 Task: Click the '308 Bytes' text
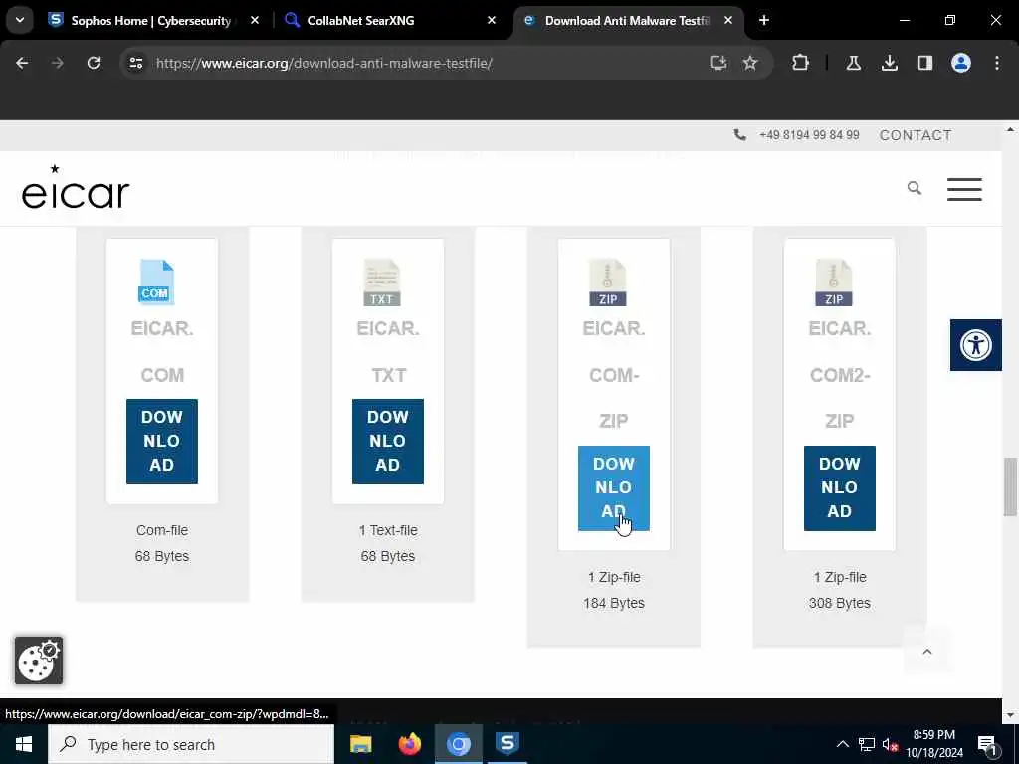[840, 603]
